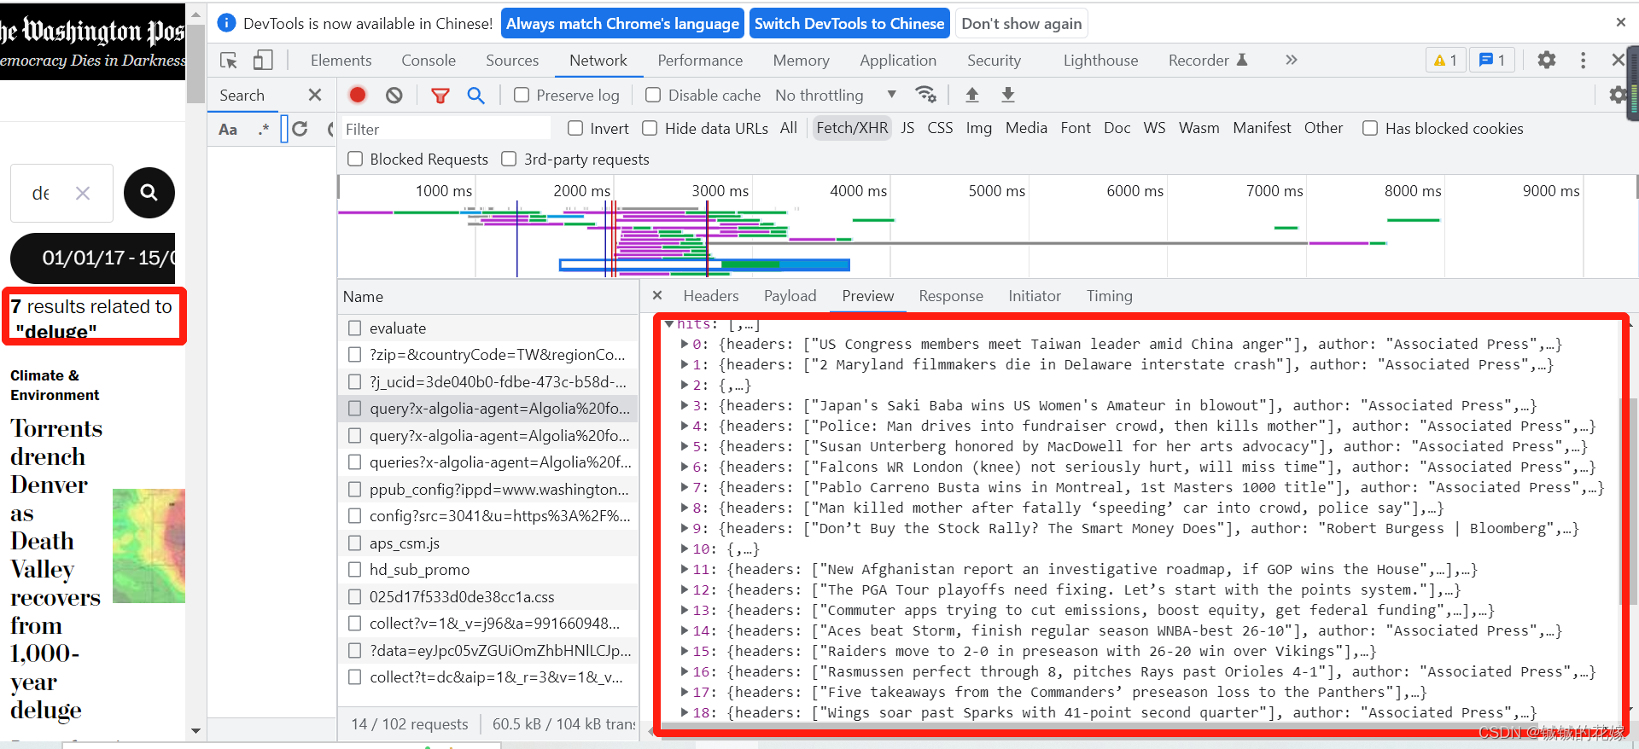
Task: Show more DevTools tabs chevron
Action: [x=1291, y=60]
